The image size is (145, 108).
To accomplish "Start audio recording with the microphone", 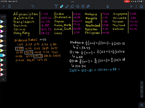I will (x=108, y=7).
